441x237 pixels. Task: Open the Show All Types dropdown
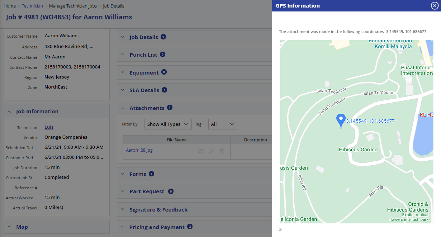pos(168,124)
